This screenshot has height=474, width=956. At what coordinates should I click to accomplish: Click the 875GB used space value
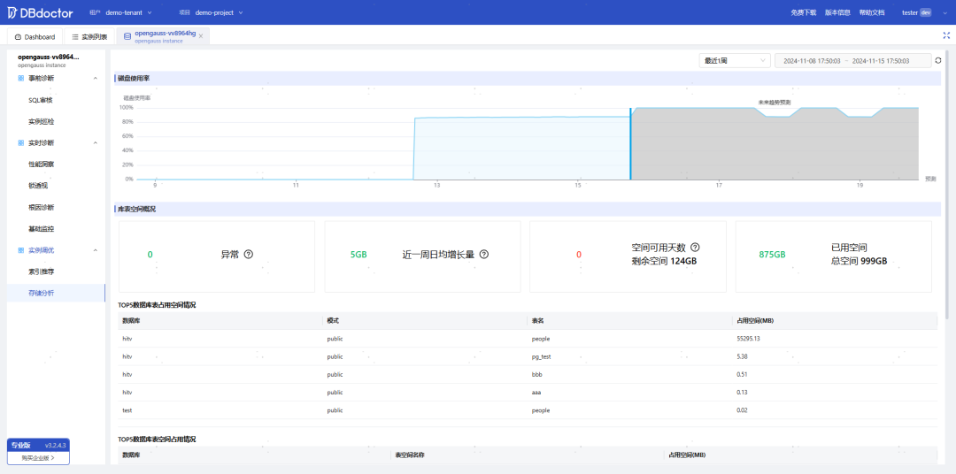pyautogui.click(x=772, y=255)
